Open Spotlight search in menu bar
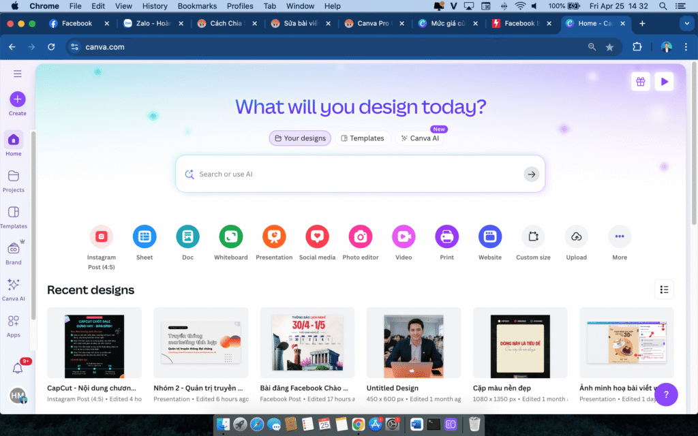The width and height of the screenshot is (698, 436). click(x=663, y=5)
